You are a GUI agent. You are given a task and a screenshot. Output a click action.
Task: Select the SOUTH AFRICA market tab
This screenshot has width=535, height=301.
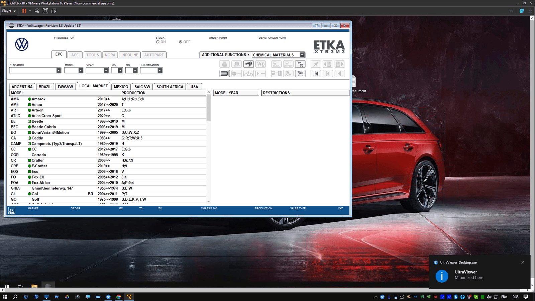tap(170, 87)
